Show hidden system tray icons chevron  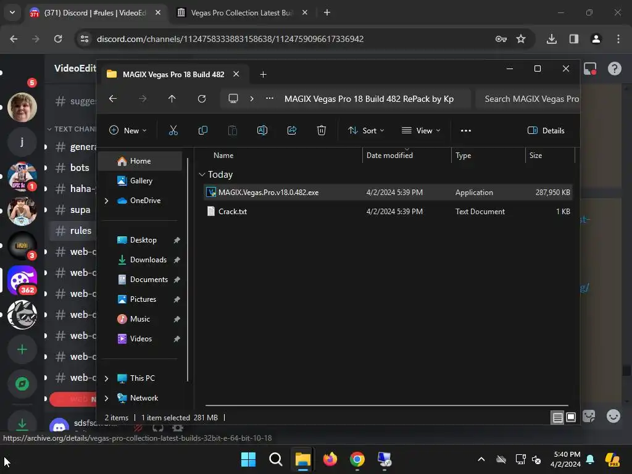481,459
